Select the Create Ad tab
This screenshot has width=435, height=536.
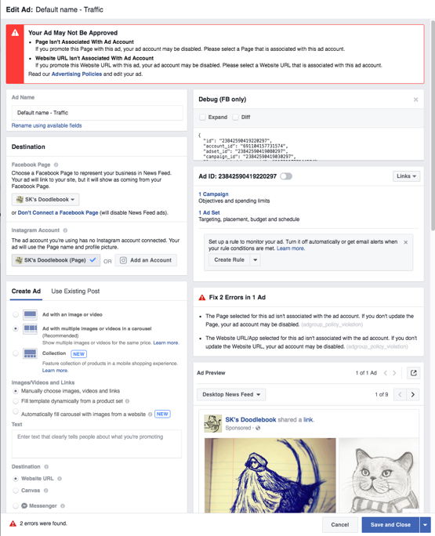coord(26,292)
